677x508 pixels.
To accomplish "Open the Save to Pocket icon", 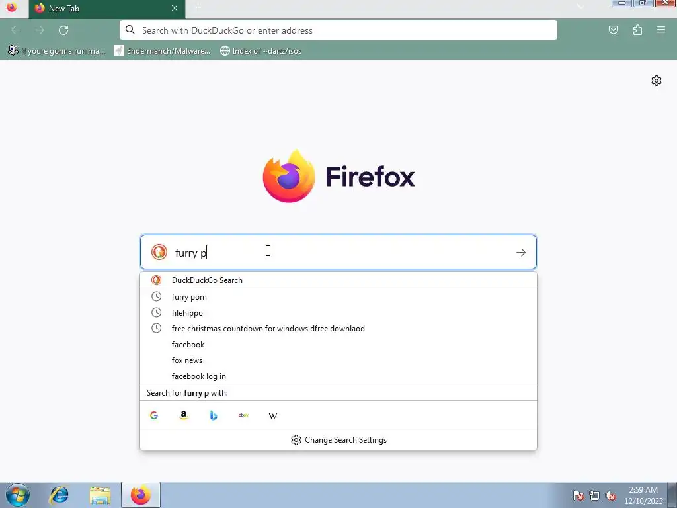I will [614, 30].
